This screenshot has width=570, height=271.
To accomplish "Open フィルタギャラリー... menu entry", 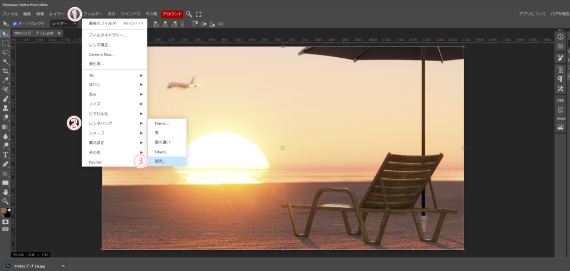I will pyautogui.click(x=114, y=35).
